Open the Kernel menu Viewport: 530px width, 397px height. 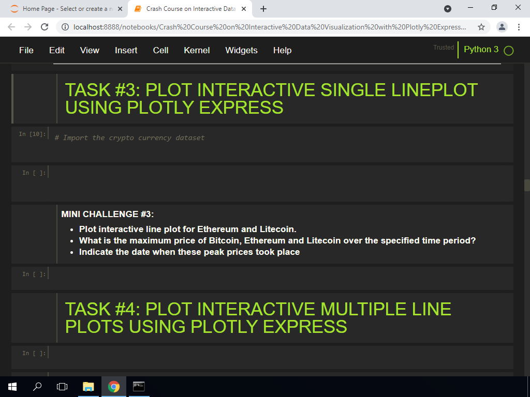click(197, 50)
